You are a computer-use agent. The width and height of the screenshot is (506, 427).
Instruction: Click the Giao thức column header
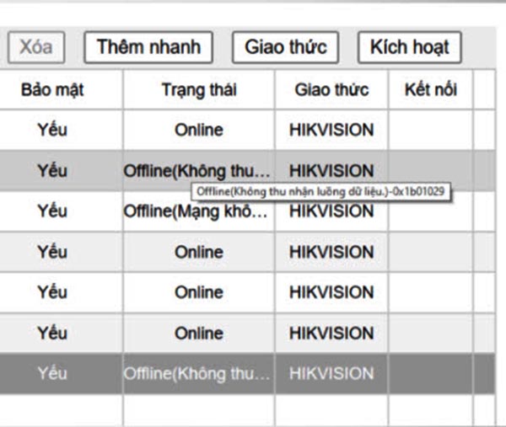[x=331, y=89]
